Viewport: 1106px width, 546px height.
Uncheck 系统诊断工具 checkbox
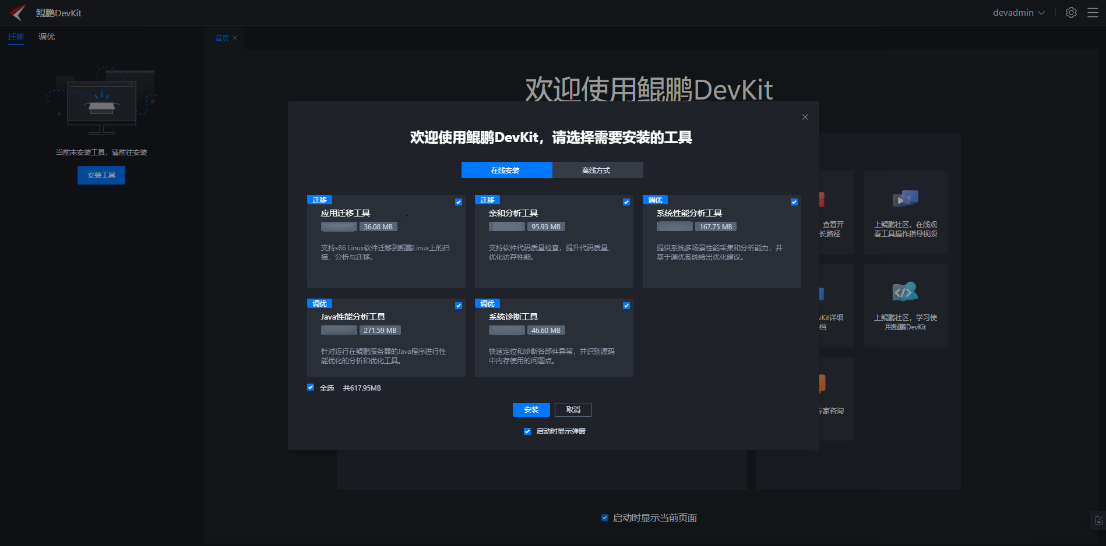(x=626, y=306)
